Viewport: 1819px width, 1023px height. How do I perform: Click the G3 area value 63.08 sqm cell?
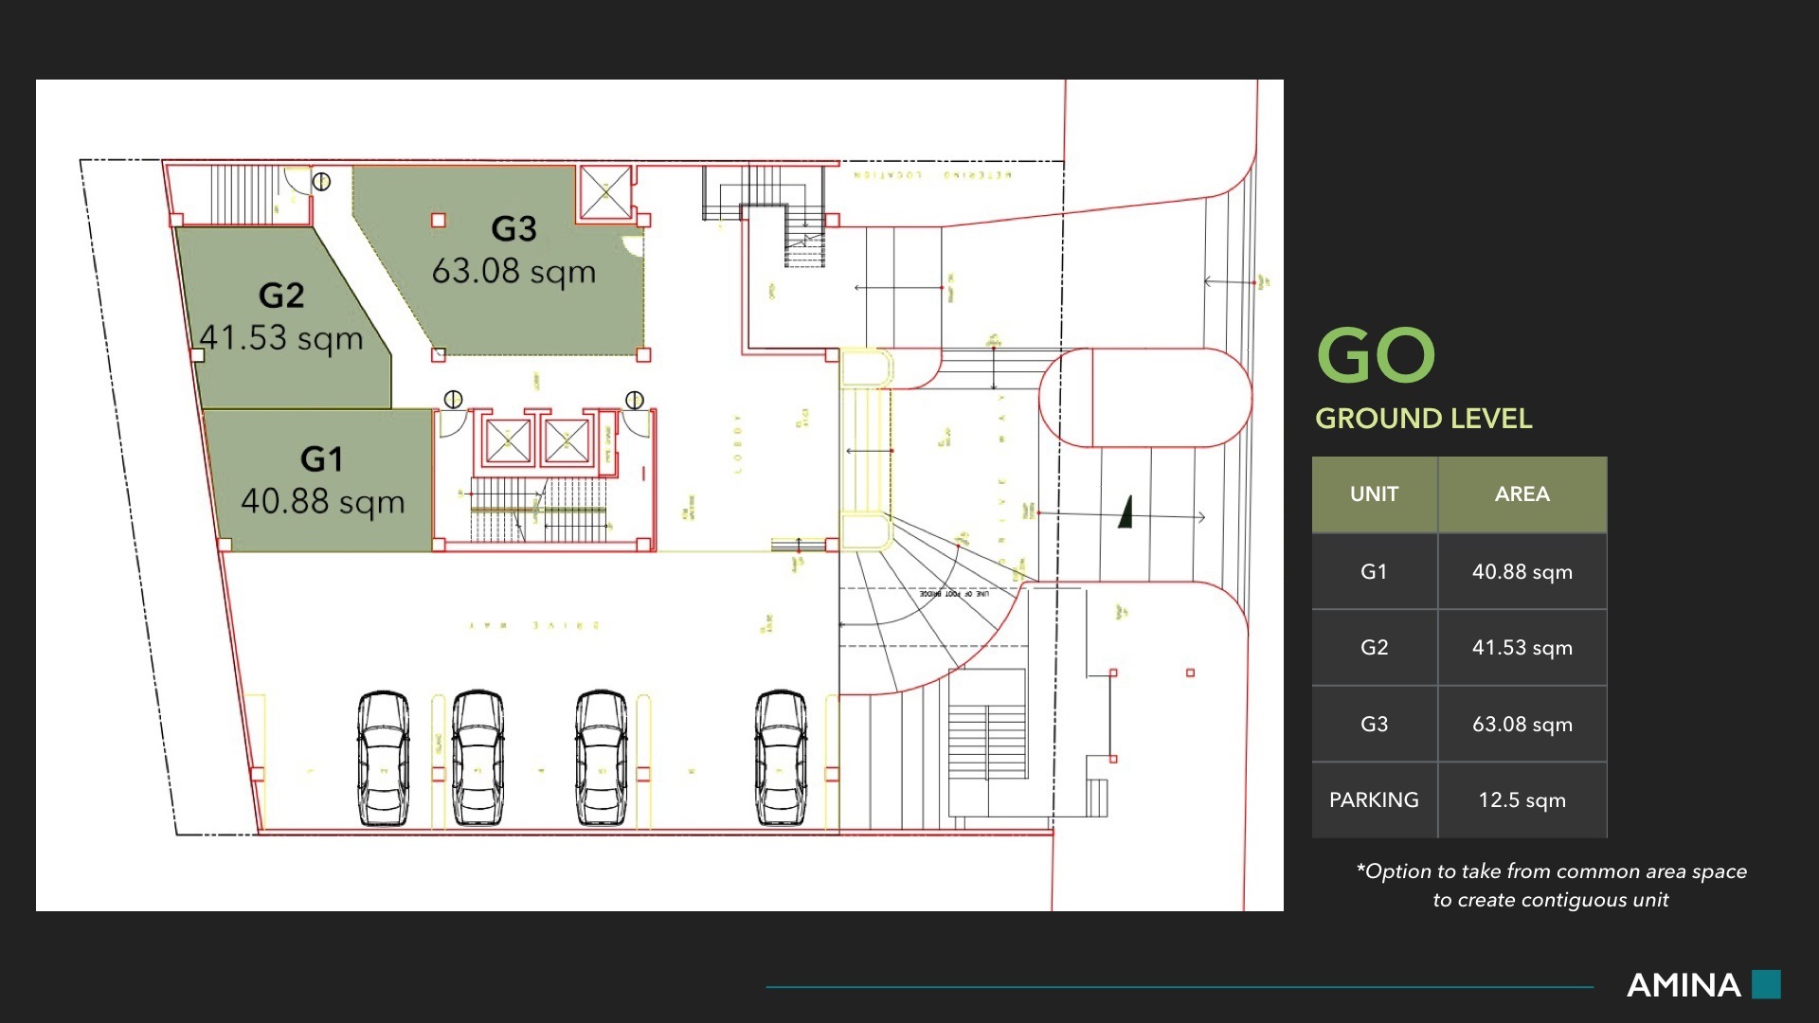click(1522, 725)
